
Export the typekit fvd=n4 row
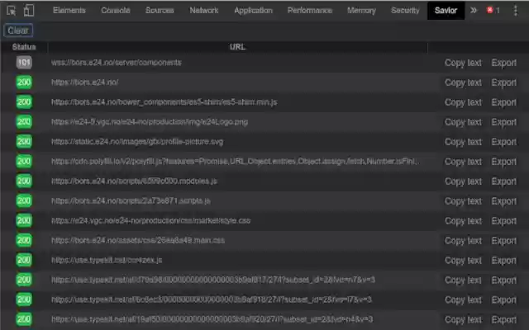click(503, 319)
